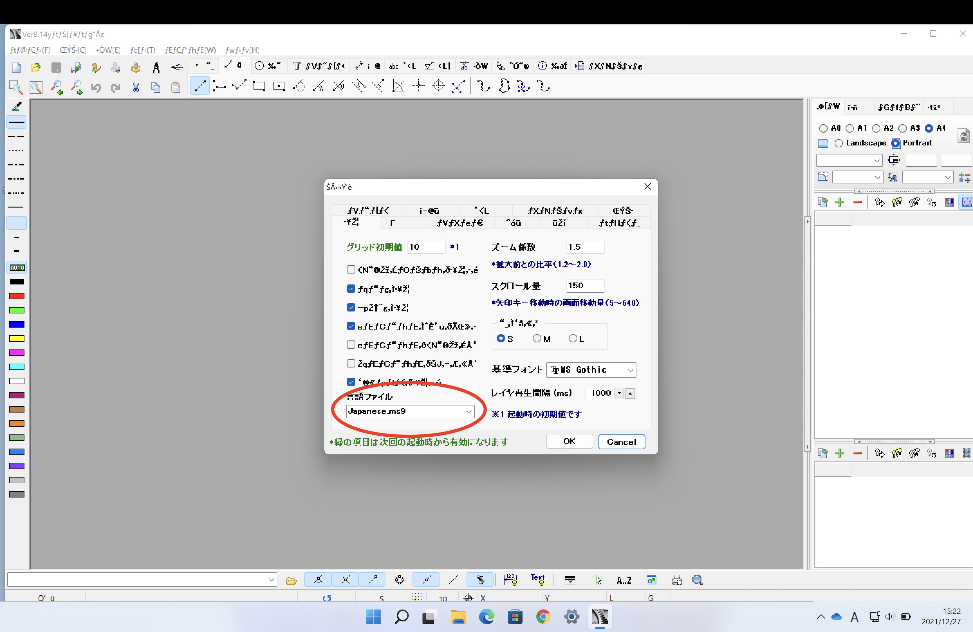This screenshot has height=632, width=973.
Task: Open the (T) menu in menu bar
Action: coord(143,50)
